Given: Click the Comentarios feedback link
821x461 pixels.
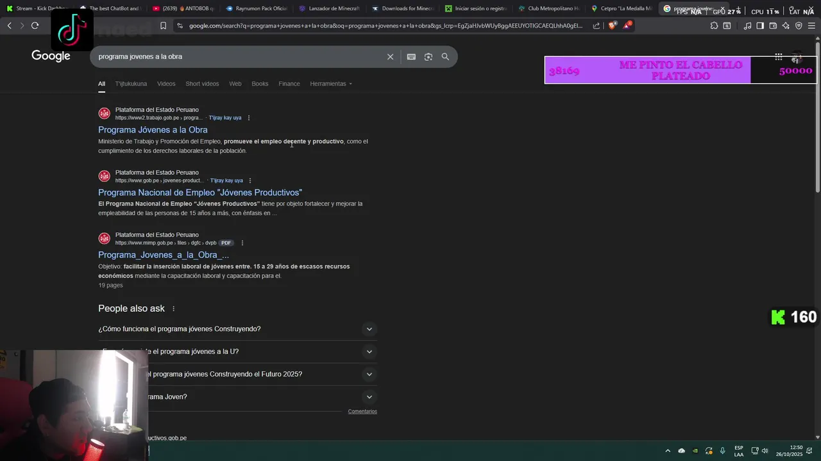Looking at the screenshot, I should [362, 412].
